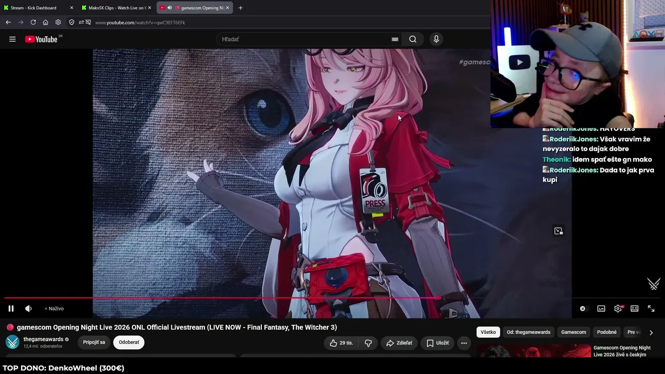Open the YouTube guide hamburger menu
Screen dimensions: 665x374
pyautogui.click(x=12, y=39)
